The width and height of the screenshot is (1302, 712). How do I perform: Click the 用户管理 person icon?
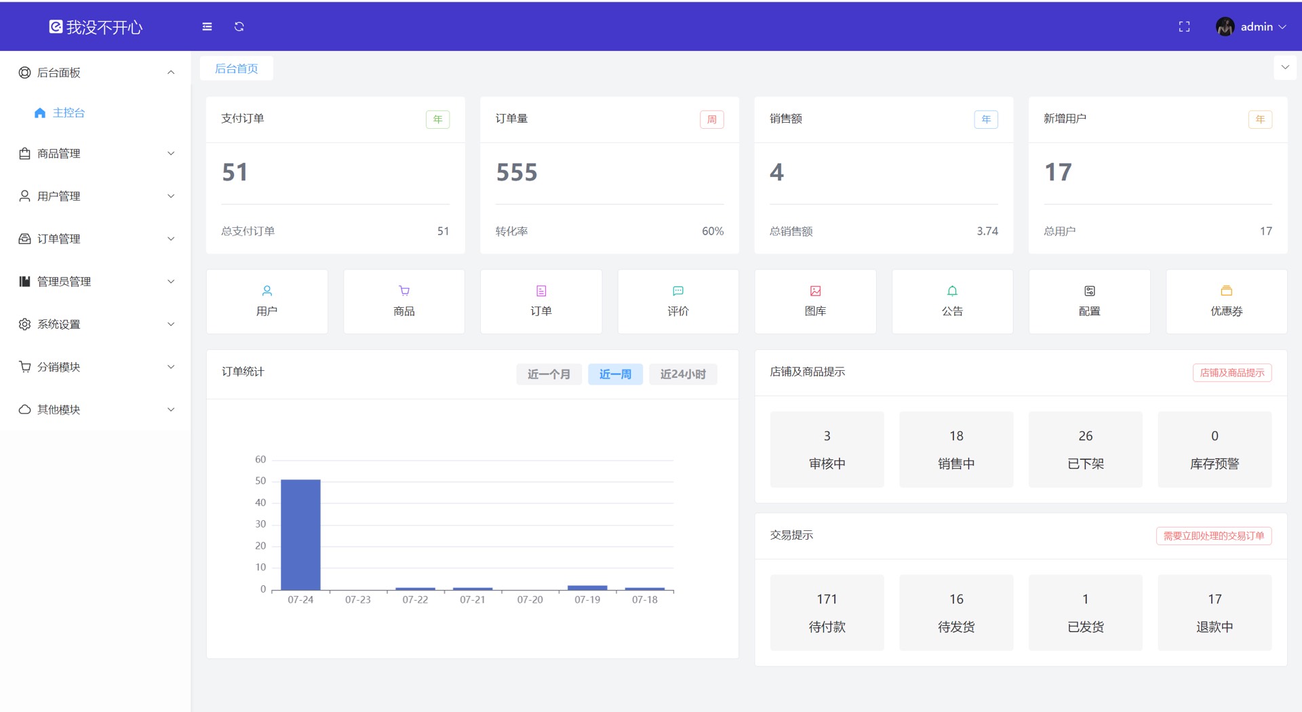coord(24,196)
